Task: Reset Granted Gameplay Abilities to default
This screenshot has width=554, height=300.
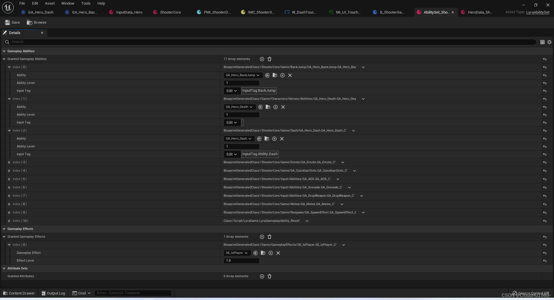Action: coord(545,59)
